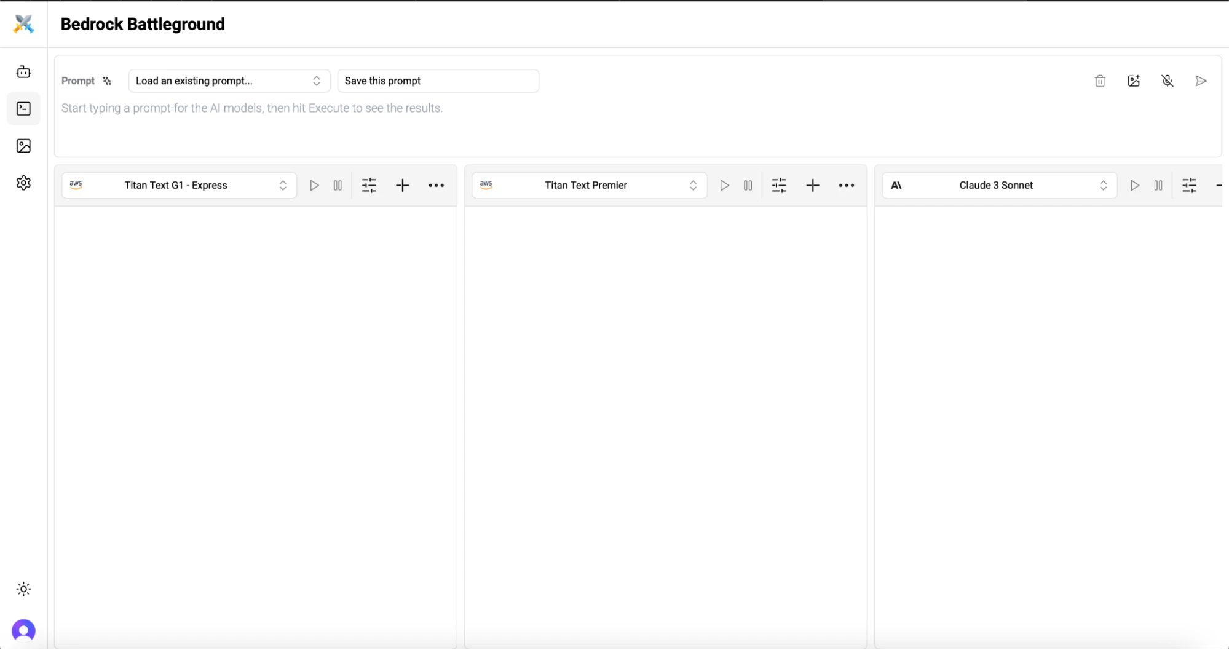Open the prompt playground terminal sidebar icon
Viewport: 1229px width, 650px height.
(x=23, y=109)
